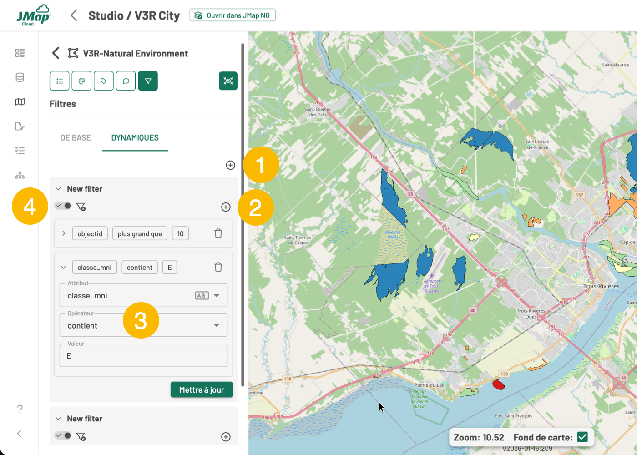637x455 pixels.
Task: Click the help question mark icon
Action: [x=20, y=409]
